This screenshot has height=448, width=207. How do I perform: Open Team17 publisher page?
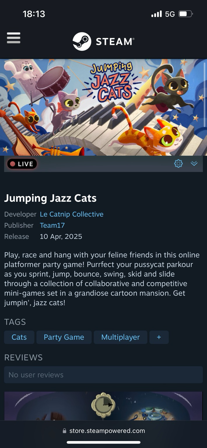click(x=52, y=225)
